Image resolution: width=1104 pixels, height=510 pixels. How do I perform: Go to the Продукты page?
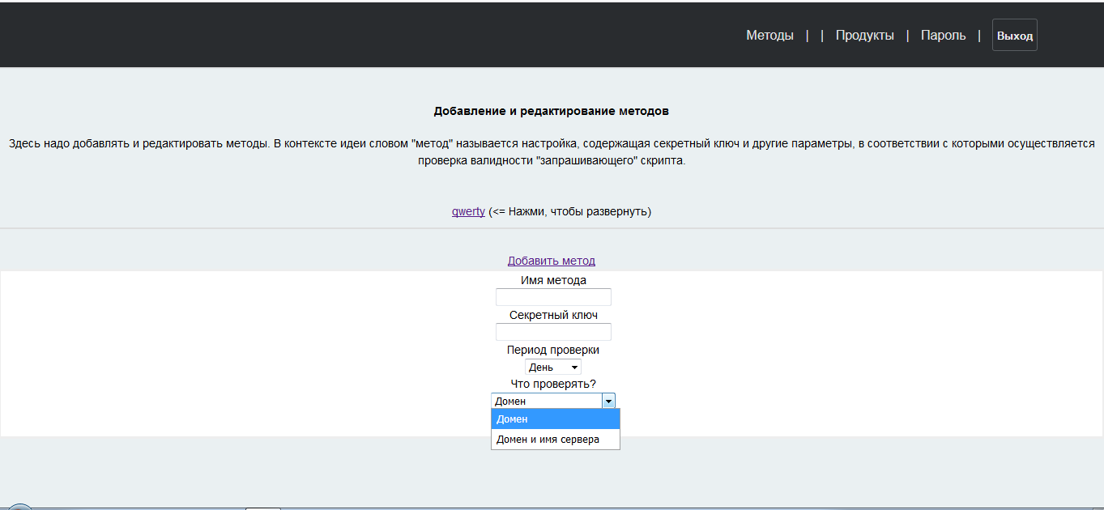(x=864, y=36)
